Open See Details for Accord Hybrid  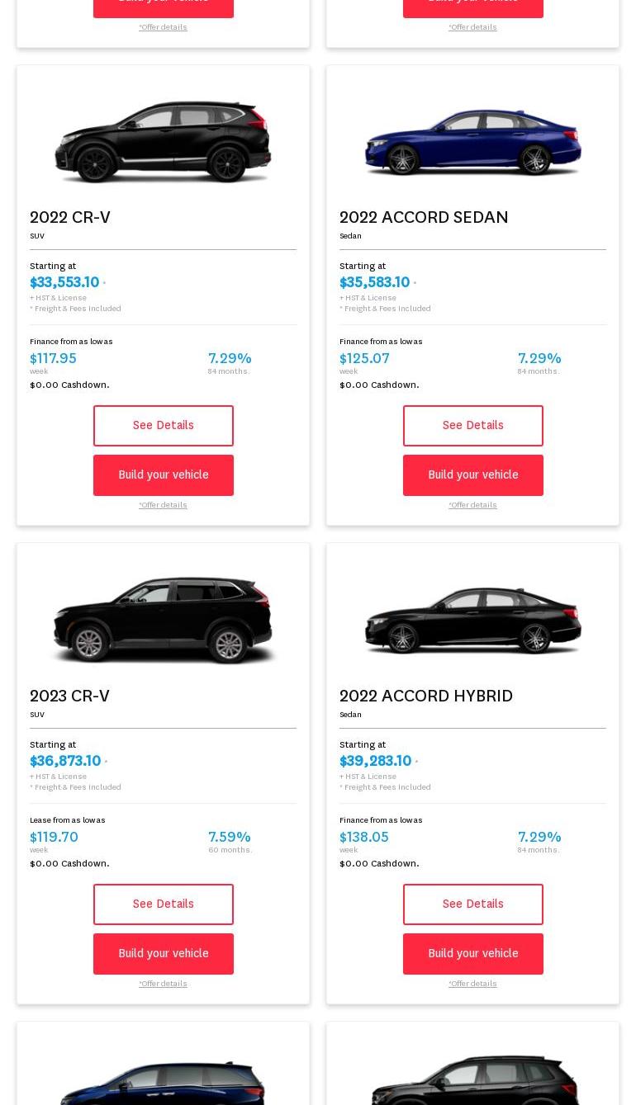tap(472, 904)
